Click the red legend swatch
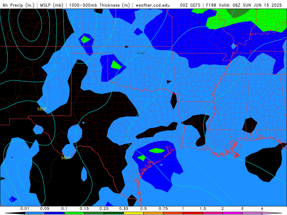 193,213
